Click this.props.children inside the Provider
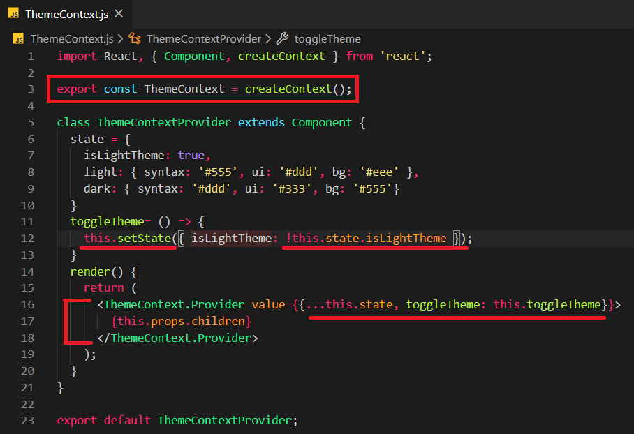 (x=180, y=322)
